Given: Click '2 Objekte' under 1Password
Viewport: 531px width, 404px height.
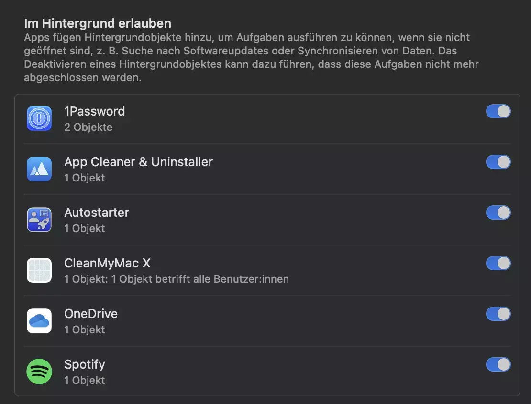Looking at the screenshot, I should (88, 127).
